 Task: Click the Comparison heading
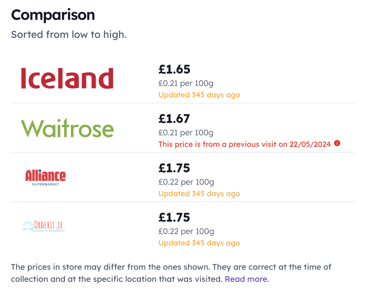pos(53,15)
